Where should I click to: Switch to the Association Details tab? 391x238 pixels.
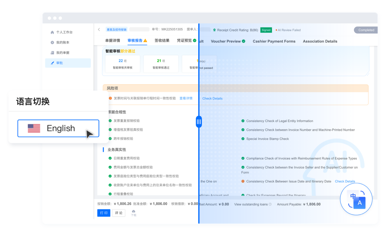(320, 41)
